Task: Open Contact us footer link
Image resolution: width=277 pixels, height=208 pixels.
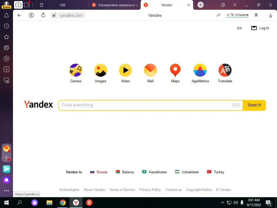Action: (x=173, y=190)
